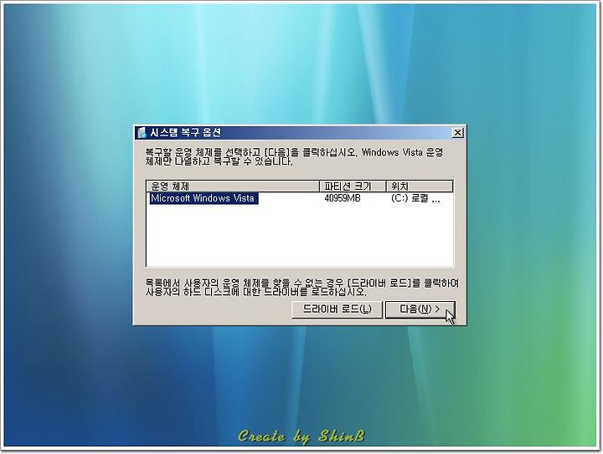603x454 pixels.
Task: Click the 드라이버 로드(L) button
Action: 337,309
